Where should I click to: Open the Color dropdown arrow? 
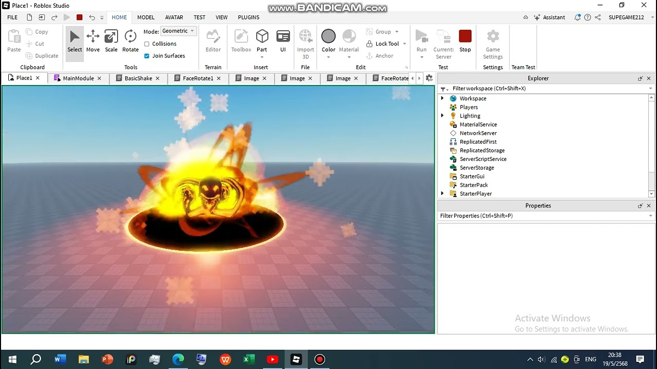click(x=328, y=57)
